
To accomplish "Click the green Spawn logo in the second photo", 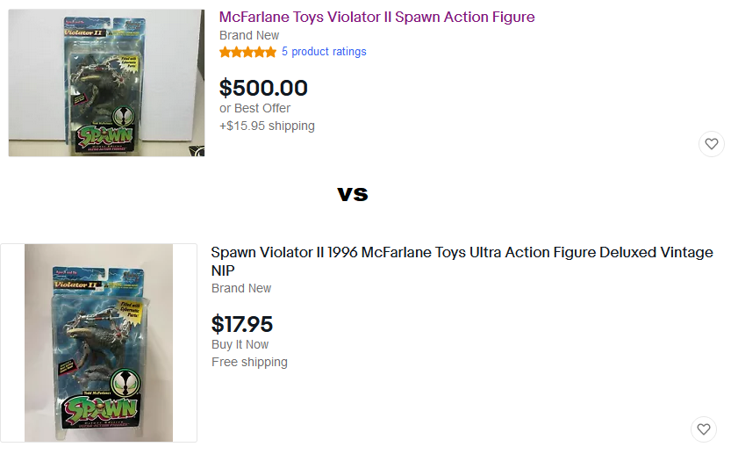I will point(98,410).
